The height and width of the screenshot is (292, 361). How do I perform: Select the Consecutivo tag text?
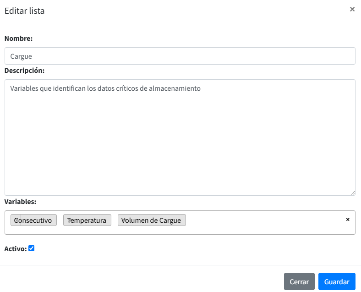pyautogui.click(x=38, y=220)
